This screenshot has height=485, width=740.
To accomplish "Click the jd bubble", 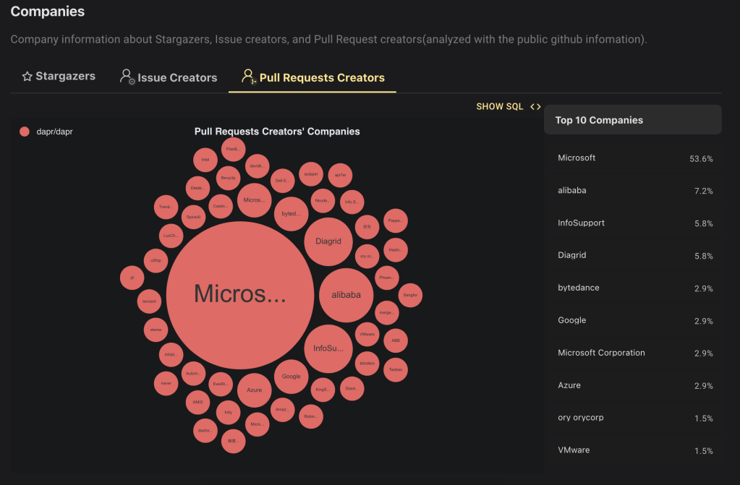I will pos(132,278).
